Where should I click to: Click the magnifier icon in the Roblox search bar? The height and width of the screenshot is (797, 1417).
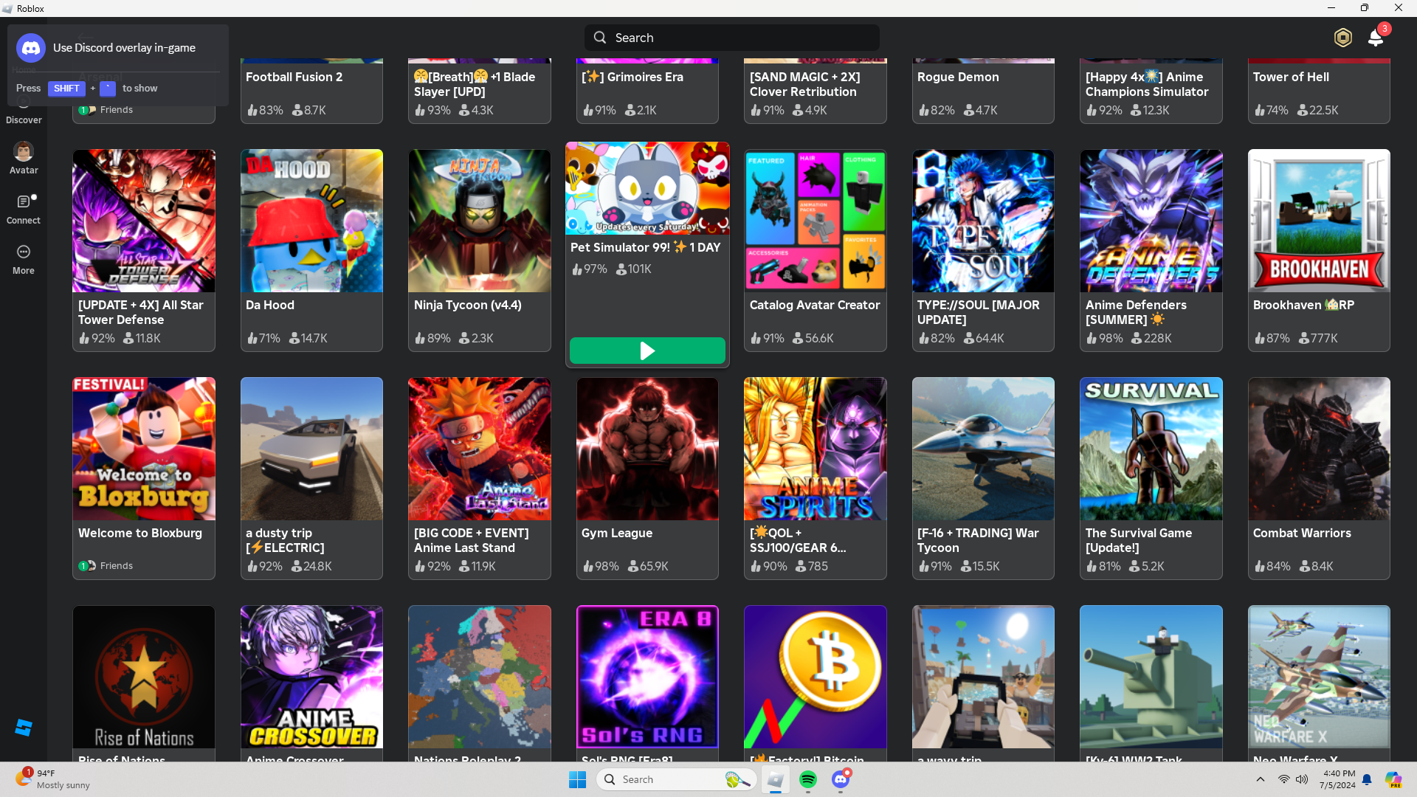600,38
